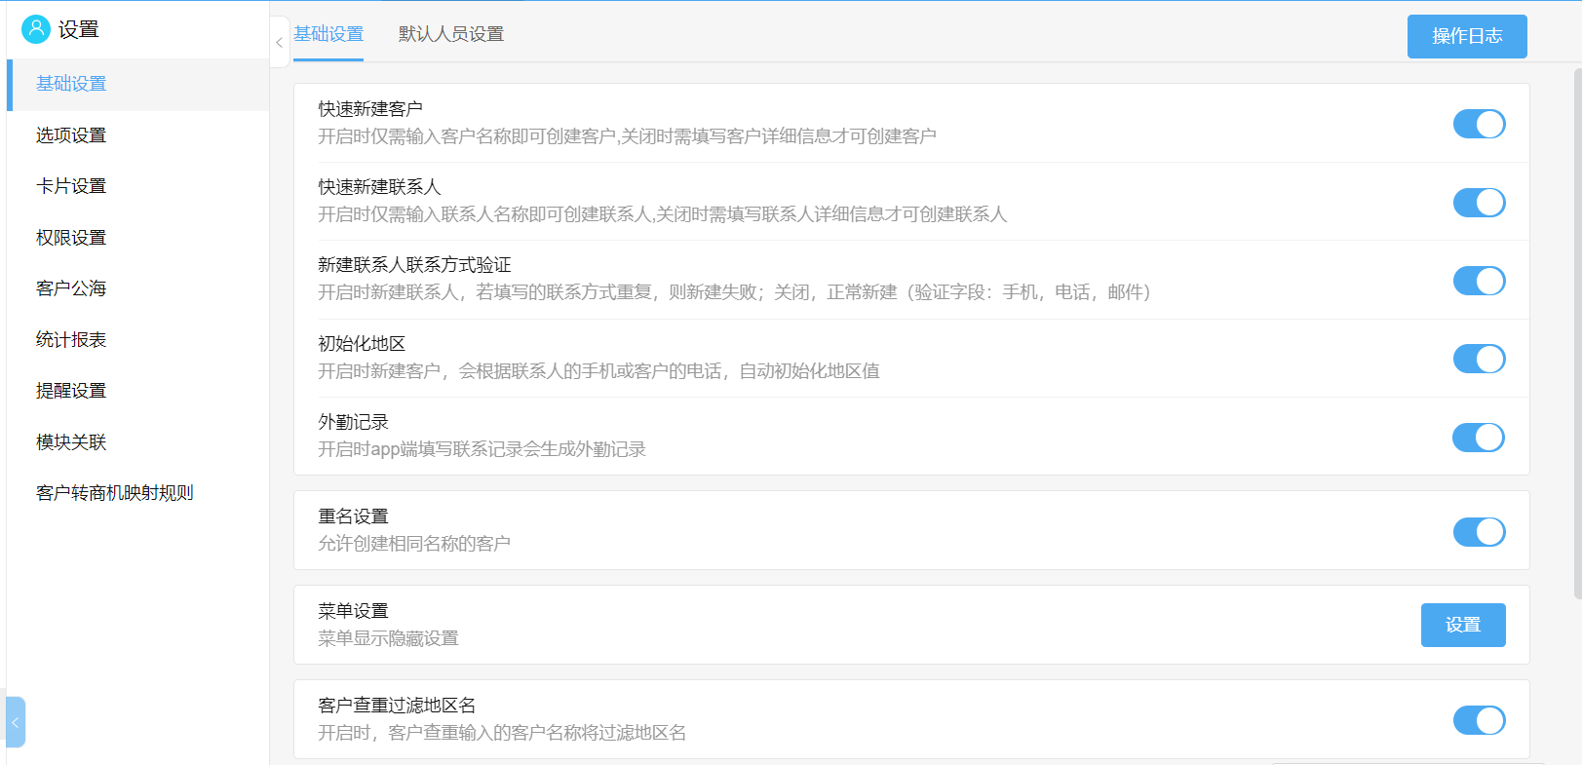Screen dimensions: 1582x765
Task: Go to 卡片设置 in the sidebar
Action: point(71,186)
